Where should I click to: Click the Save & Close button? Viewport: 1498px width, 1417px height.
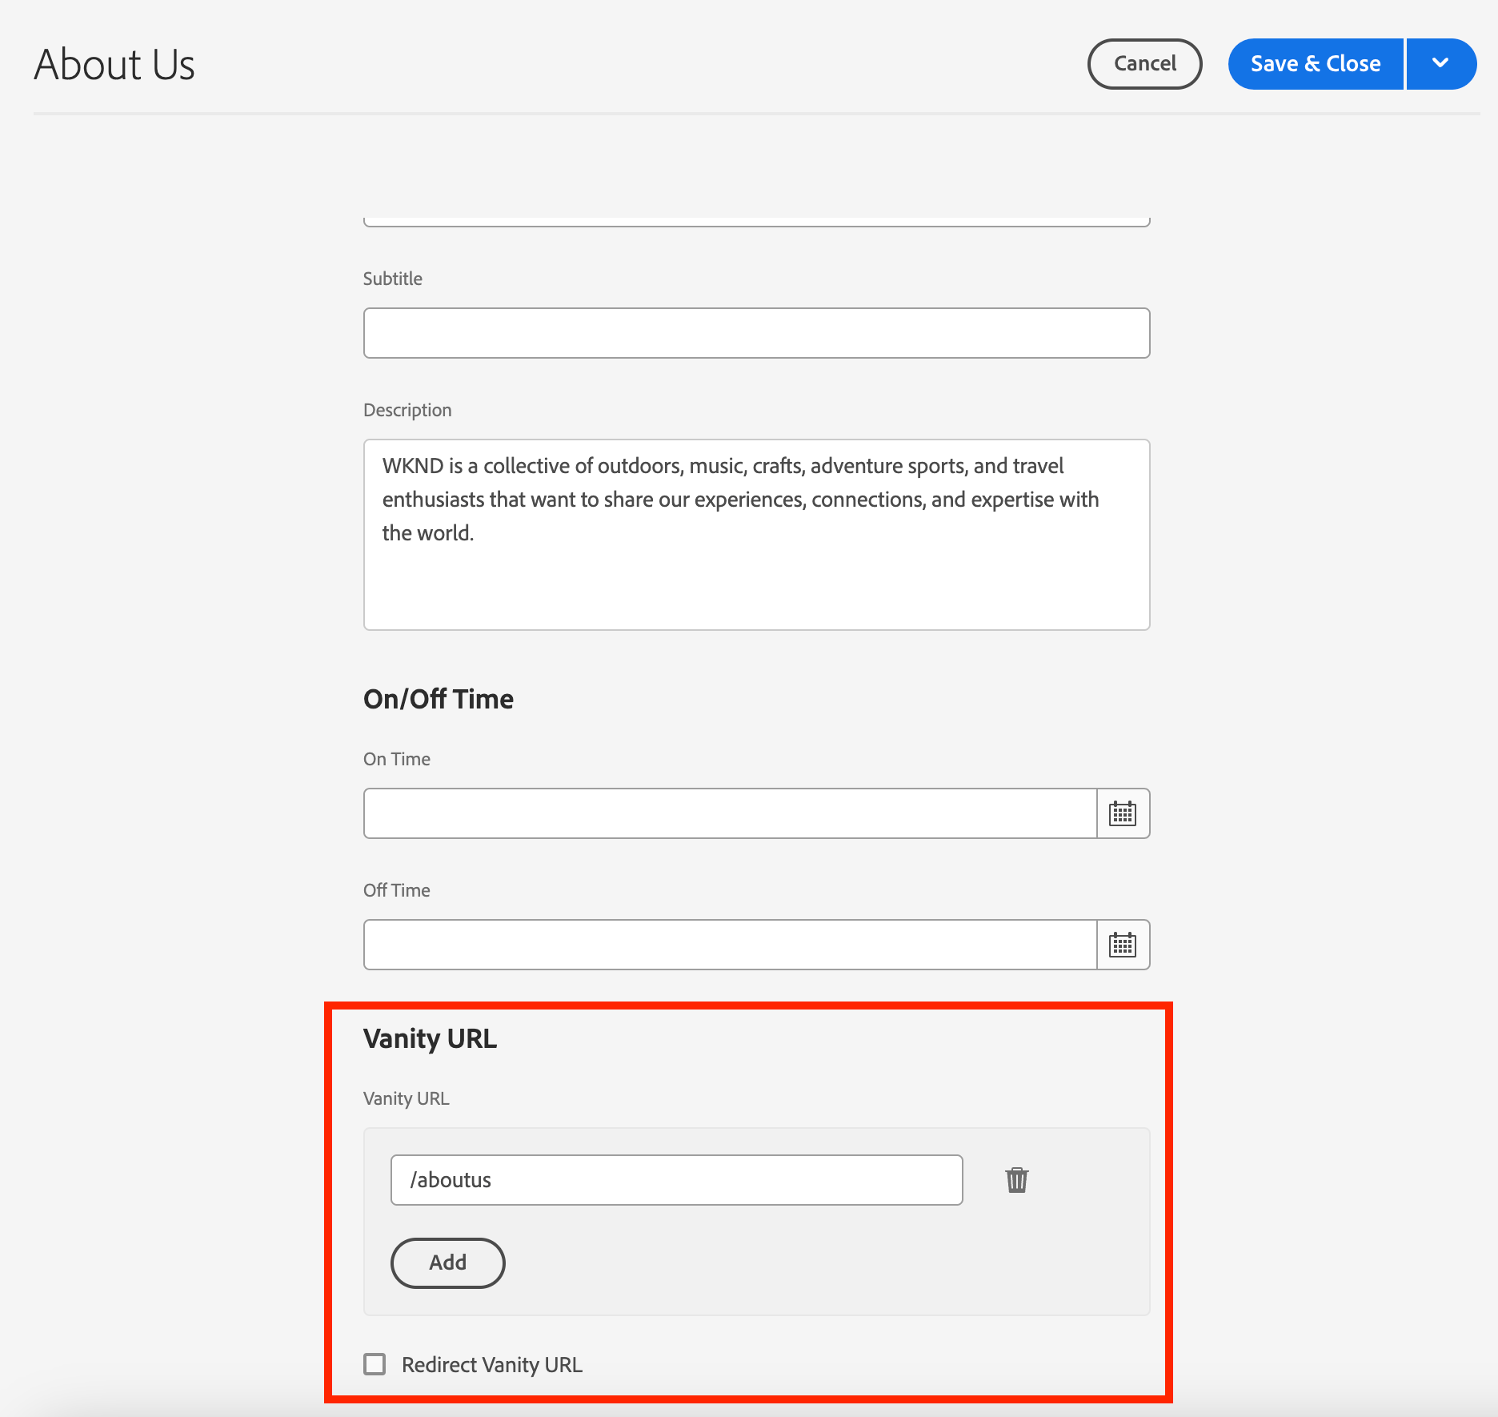tap(1315, 63)
